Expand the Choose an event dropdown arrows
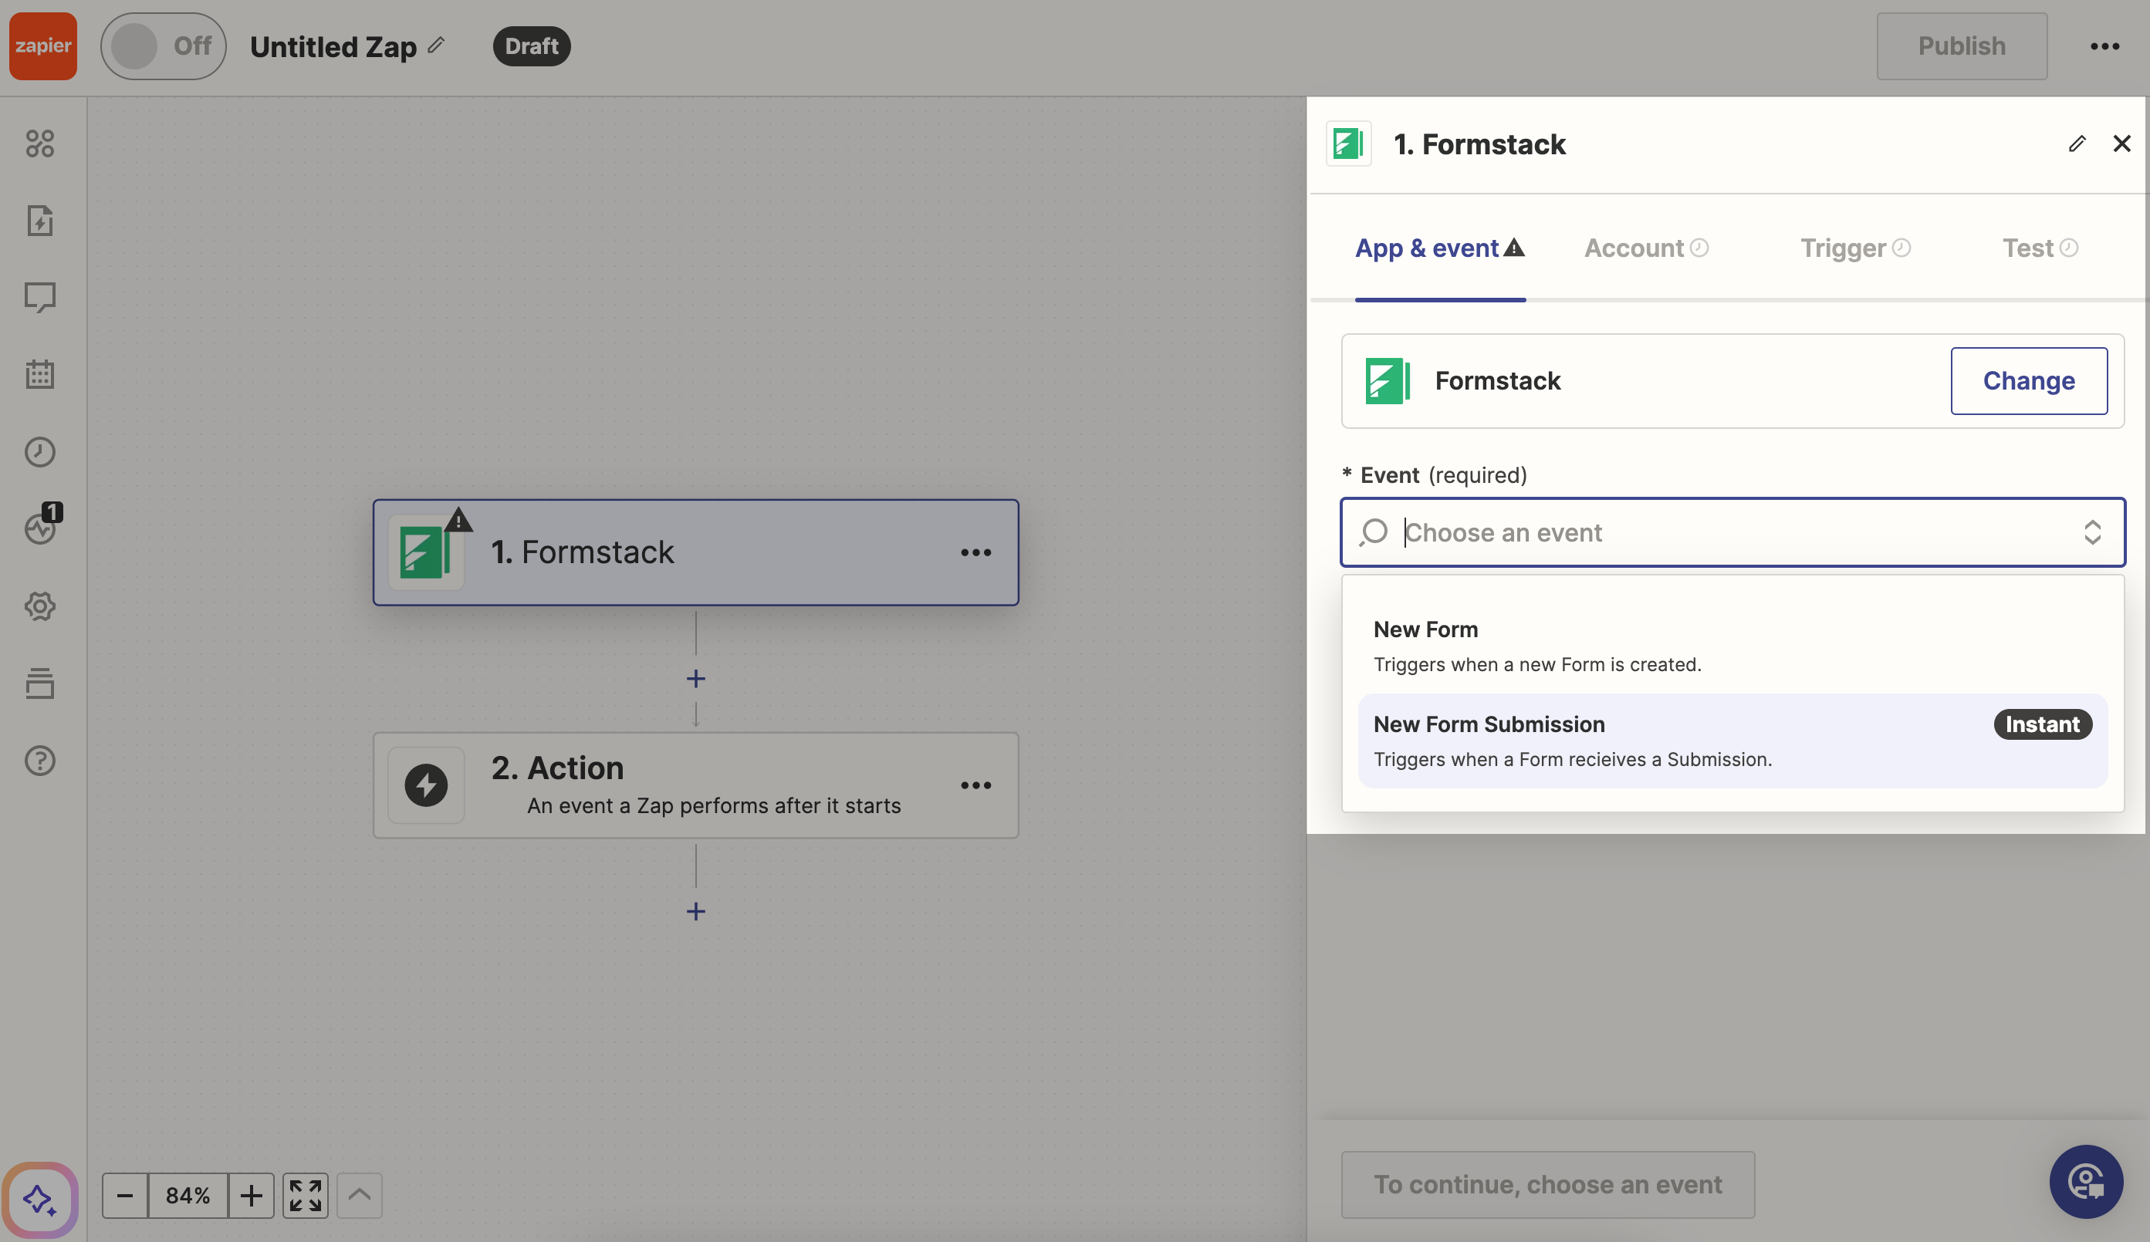 (2092, 532)
